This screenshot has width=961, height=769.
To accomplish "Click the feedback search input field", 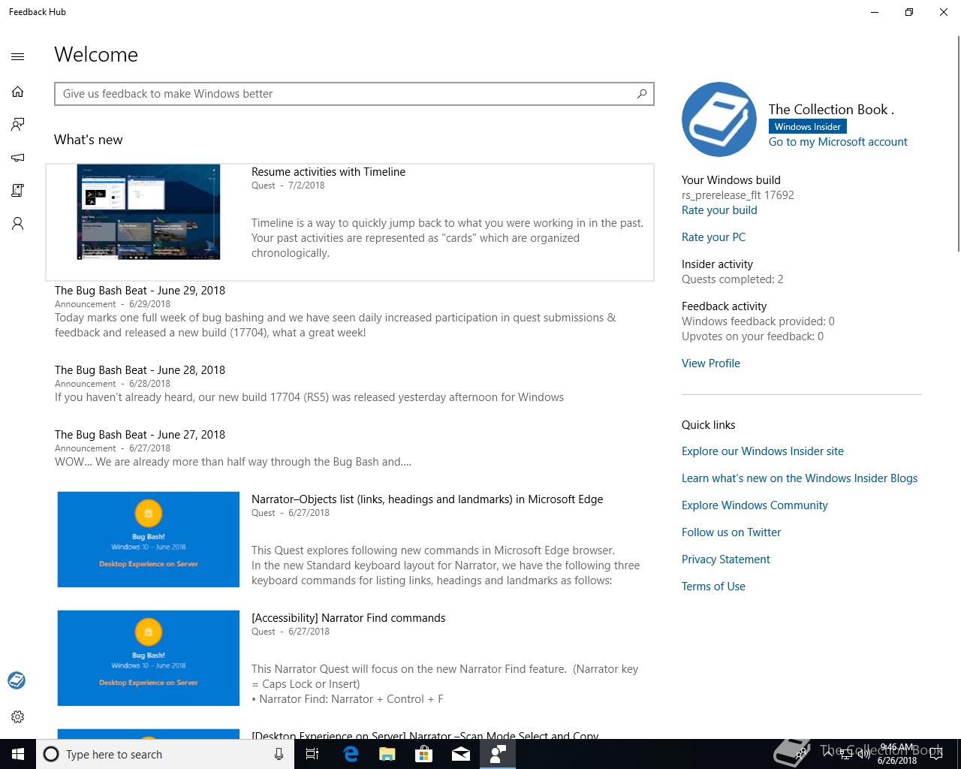I will (354, 94).
